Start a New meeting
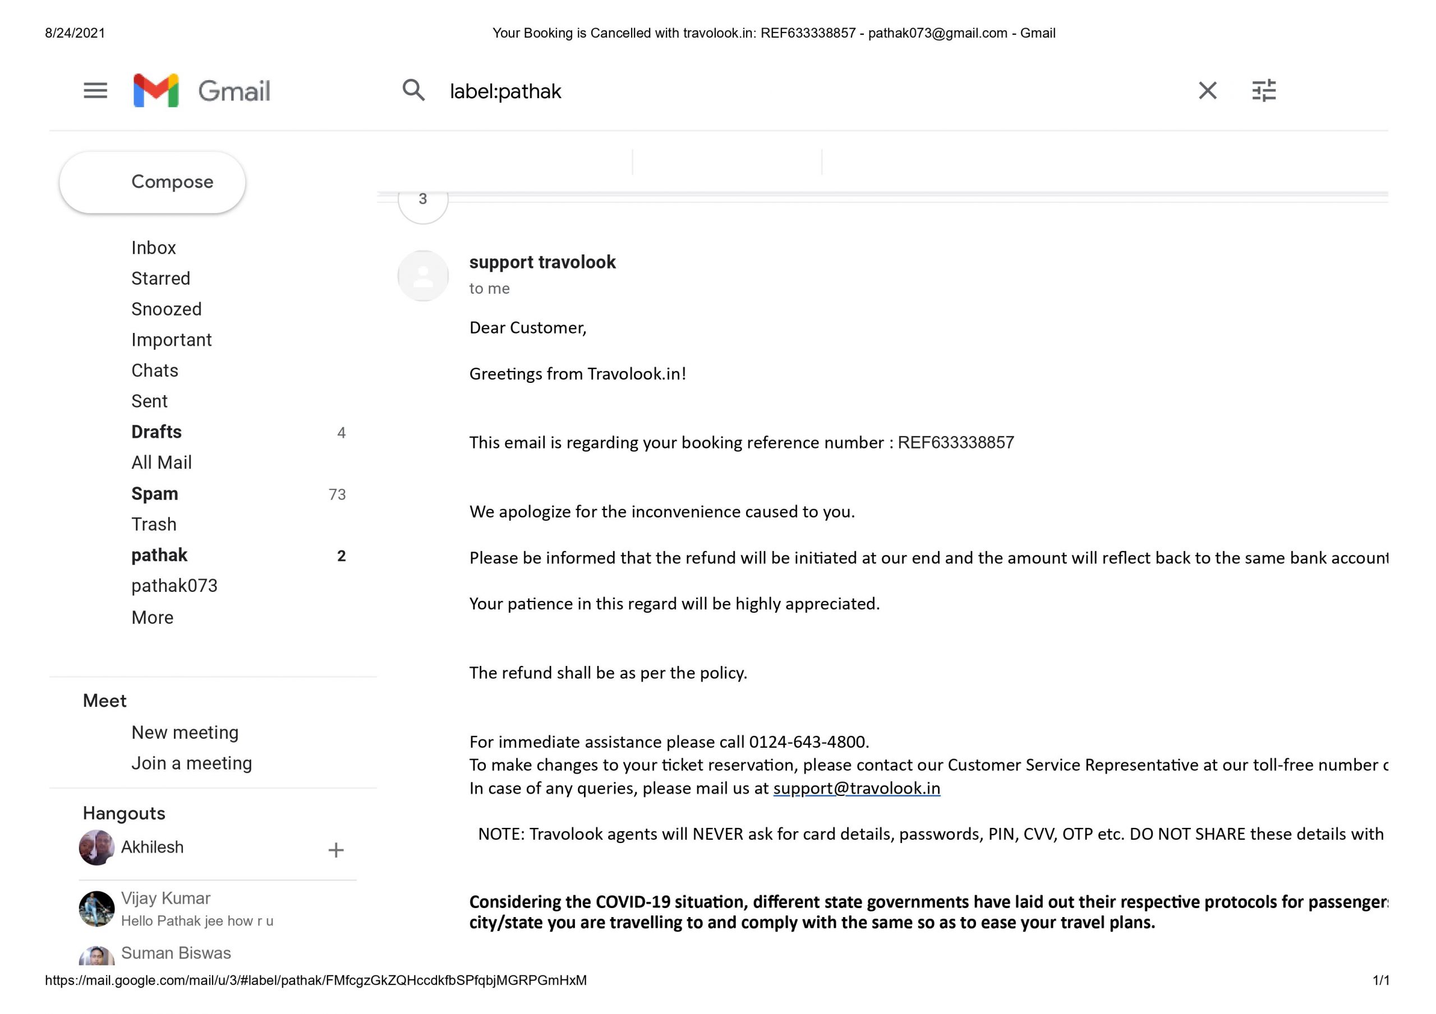The width and height of the screenshot is (1436, 1014). [x=185, y=733]
